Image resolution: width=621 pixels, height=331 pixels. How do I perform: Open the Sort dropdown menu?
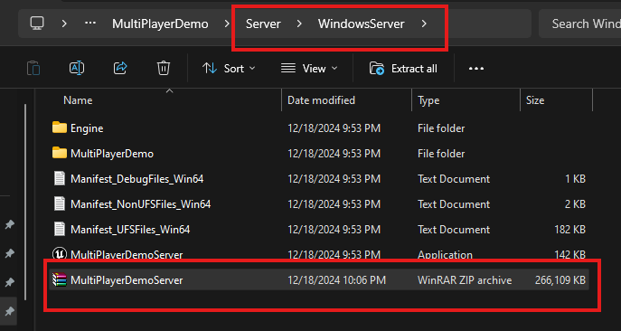tap(229, 69)
